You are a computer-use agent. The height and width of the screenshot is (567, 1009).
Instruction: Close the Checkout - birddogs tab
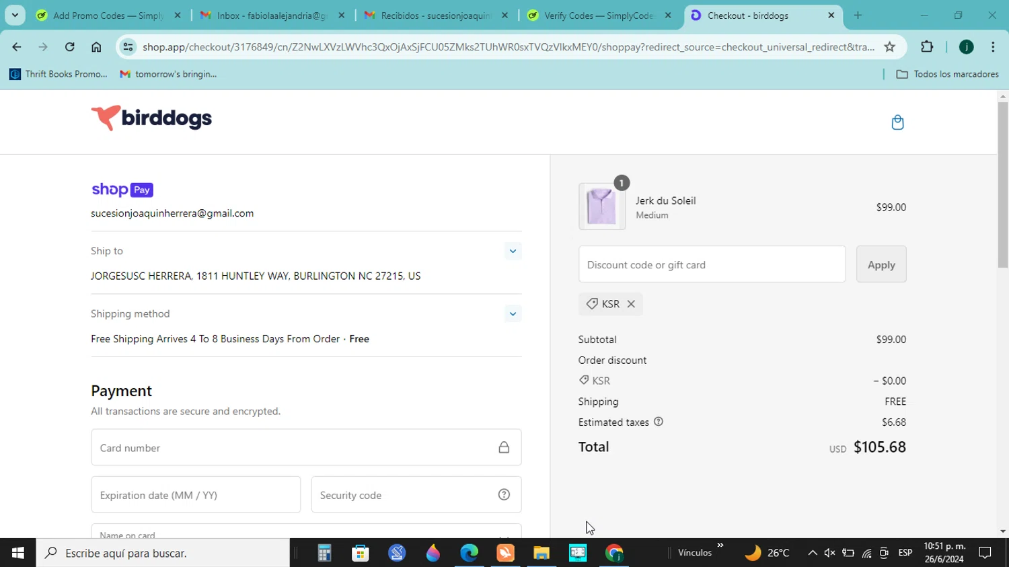[831, 15]
